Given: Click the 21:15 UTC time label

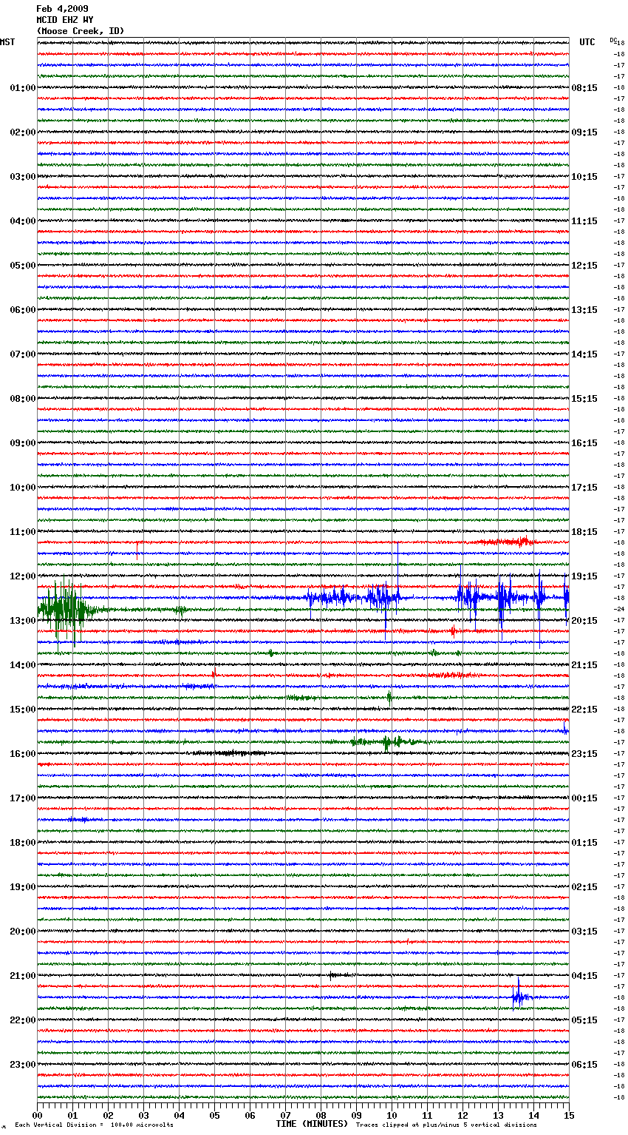Looking at the screenshot, I should pyautogui.click(x=584, y=665).
